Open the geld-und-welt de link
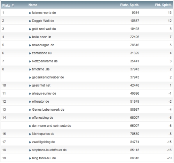 tap(44, 29)
